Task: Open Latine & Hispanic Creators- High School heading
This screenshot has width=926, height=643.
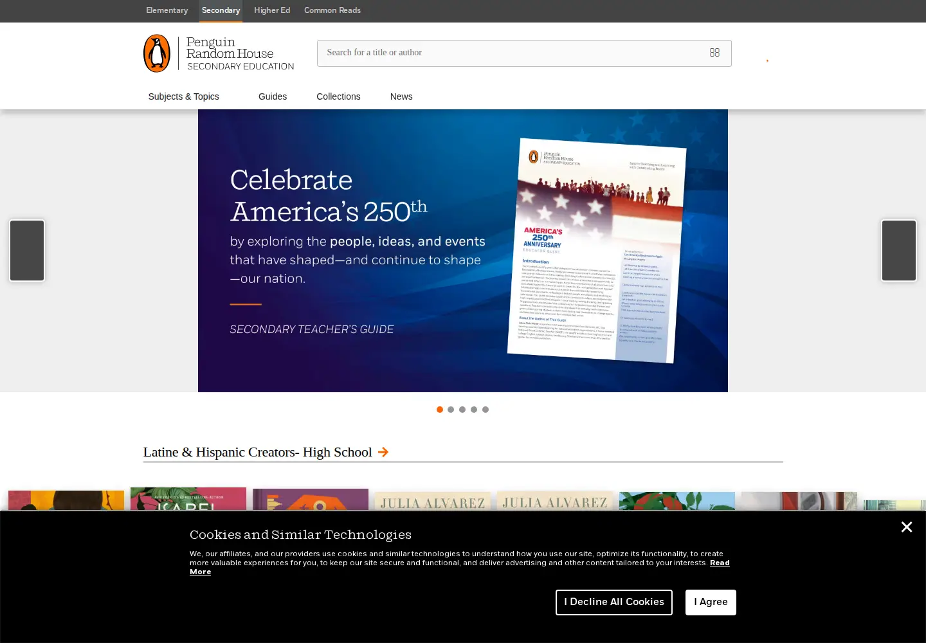Action: [x=257, y=452]
